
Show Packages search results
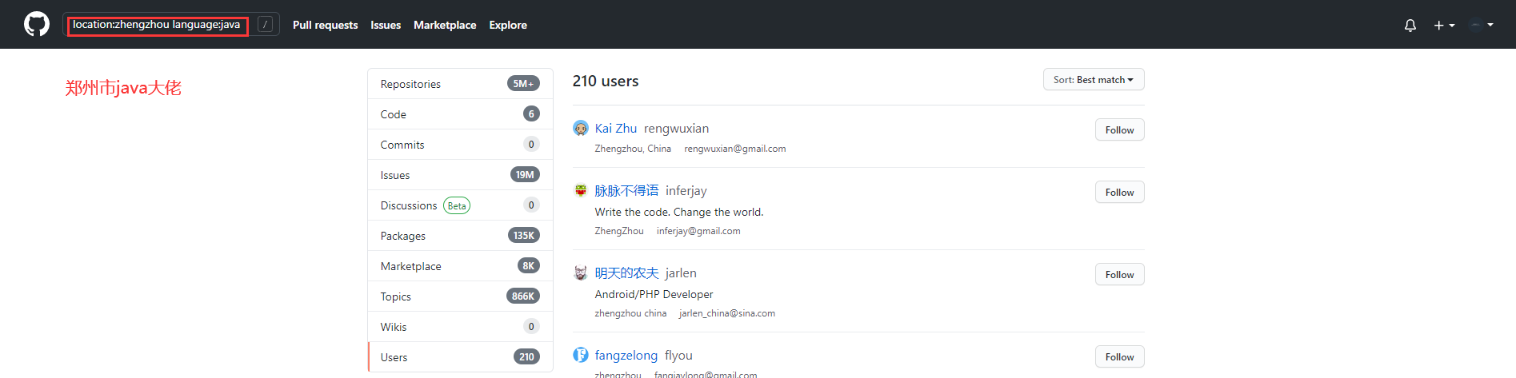[460, 236]
